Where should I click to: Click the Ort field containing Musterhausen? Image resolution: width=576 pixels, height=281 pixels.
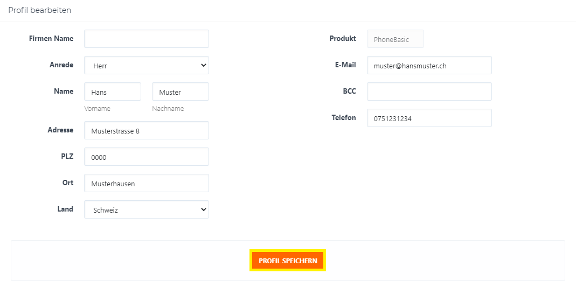(146, 183)
